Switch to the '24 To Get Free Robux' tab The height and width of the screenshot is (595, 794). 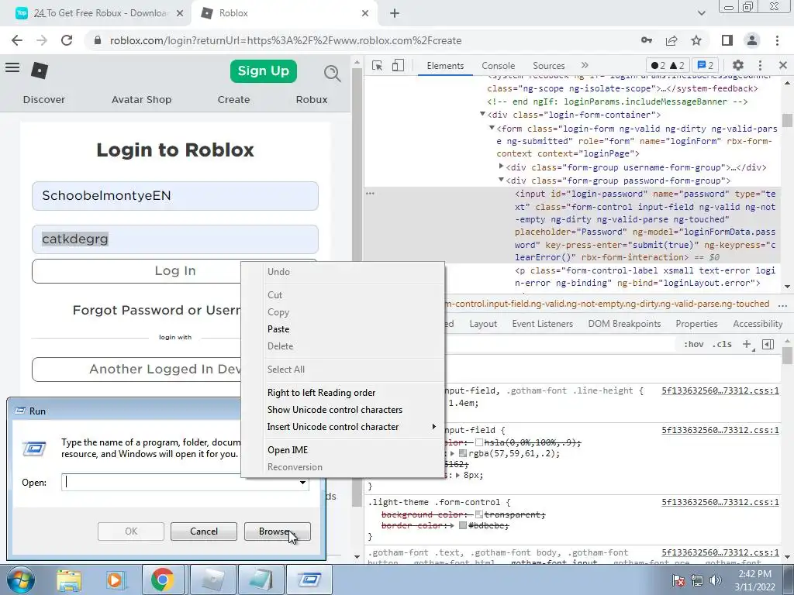click(x=98, y=13)
